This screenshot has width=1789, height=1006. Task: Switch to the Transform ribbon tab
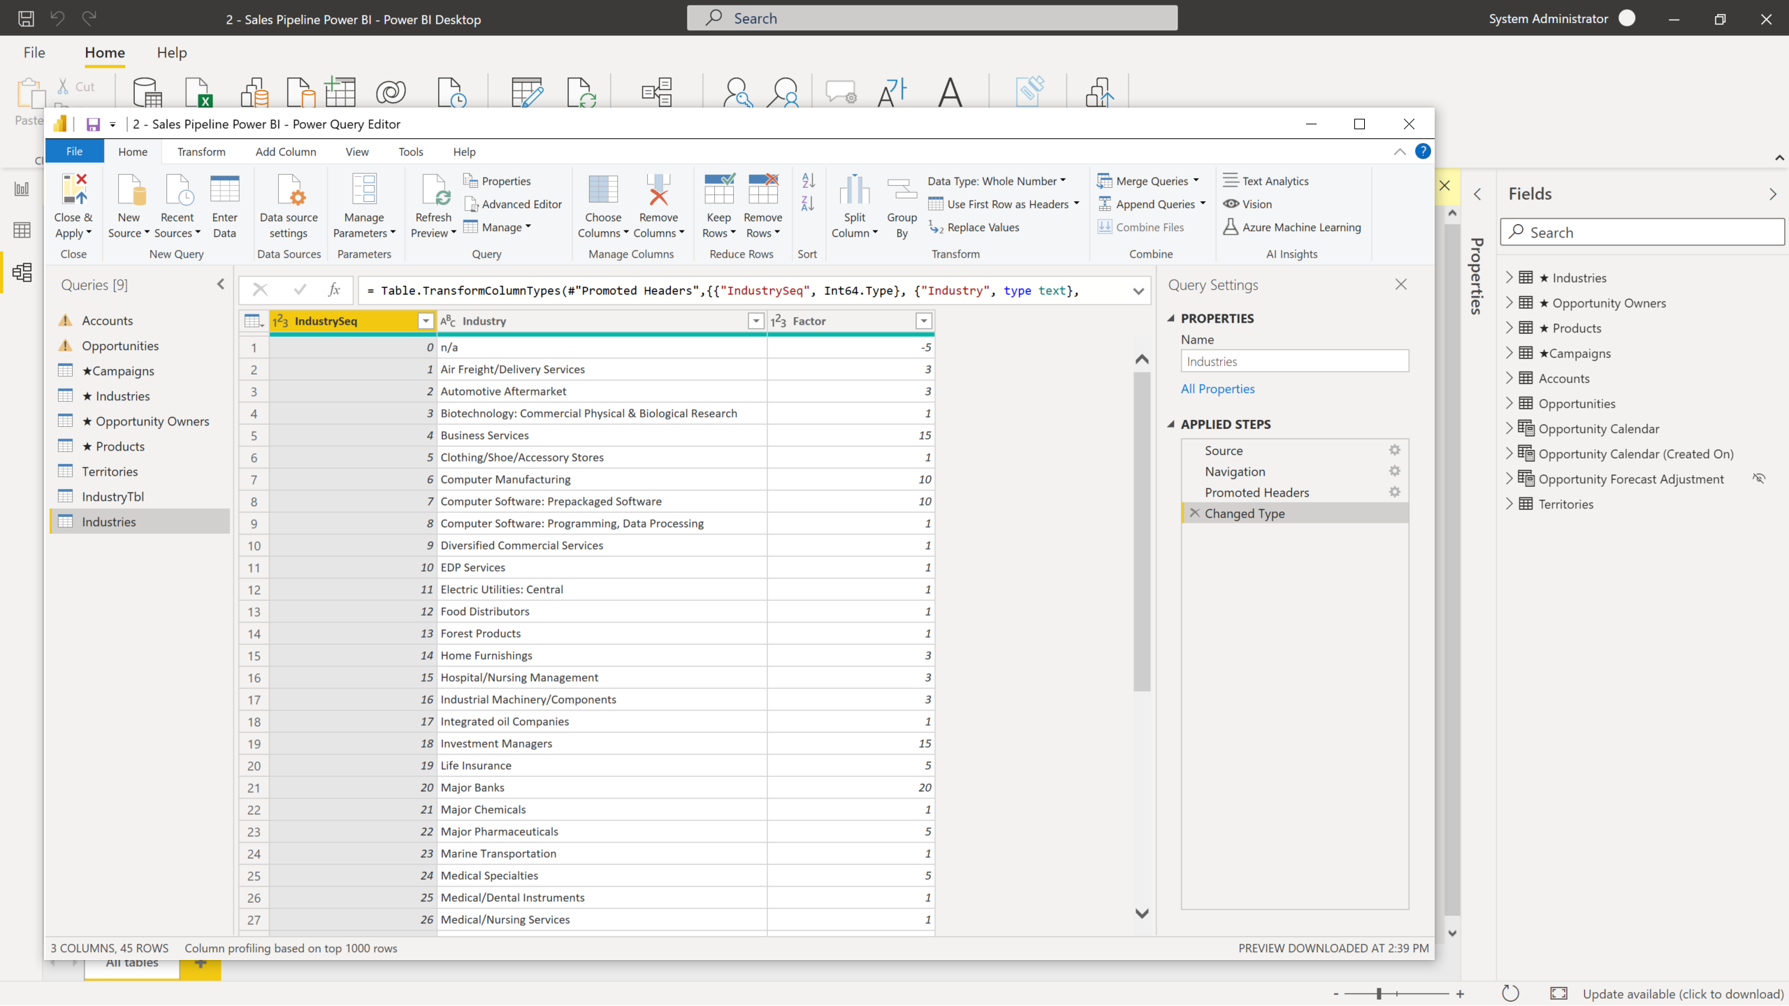[x=201, y=151]
